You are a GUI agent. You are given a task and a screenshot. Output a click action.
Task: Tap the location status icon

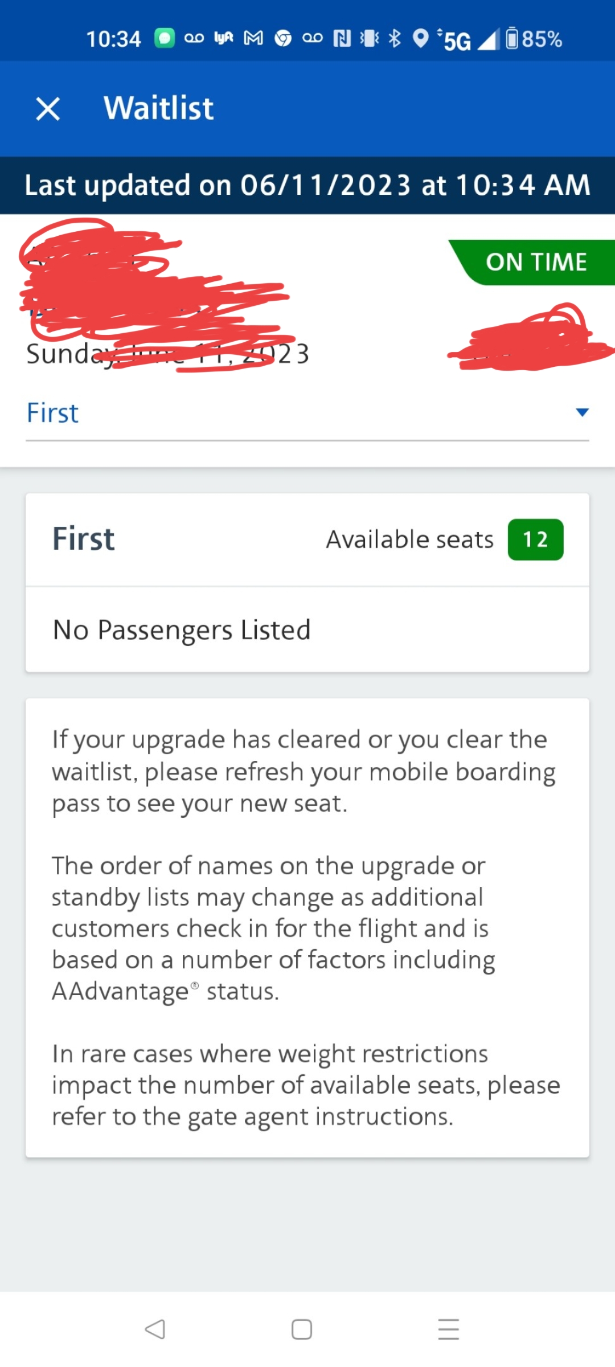[420, 38]
